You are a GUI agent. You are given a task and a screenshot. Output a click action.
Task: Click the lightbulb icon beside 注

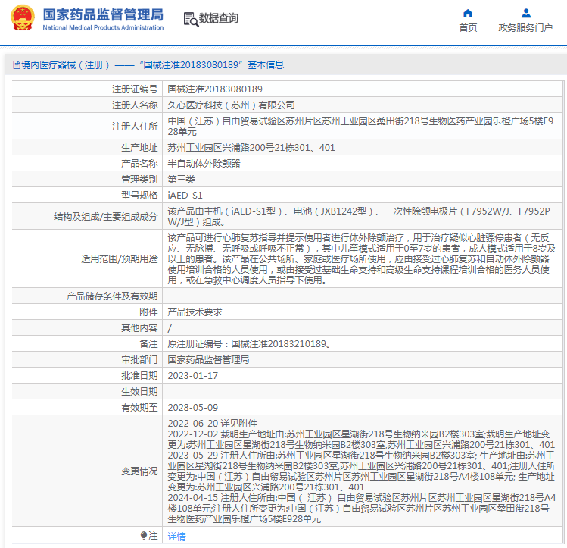pyautogui.click(x=143, y=536)
